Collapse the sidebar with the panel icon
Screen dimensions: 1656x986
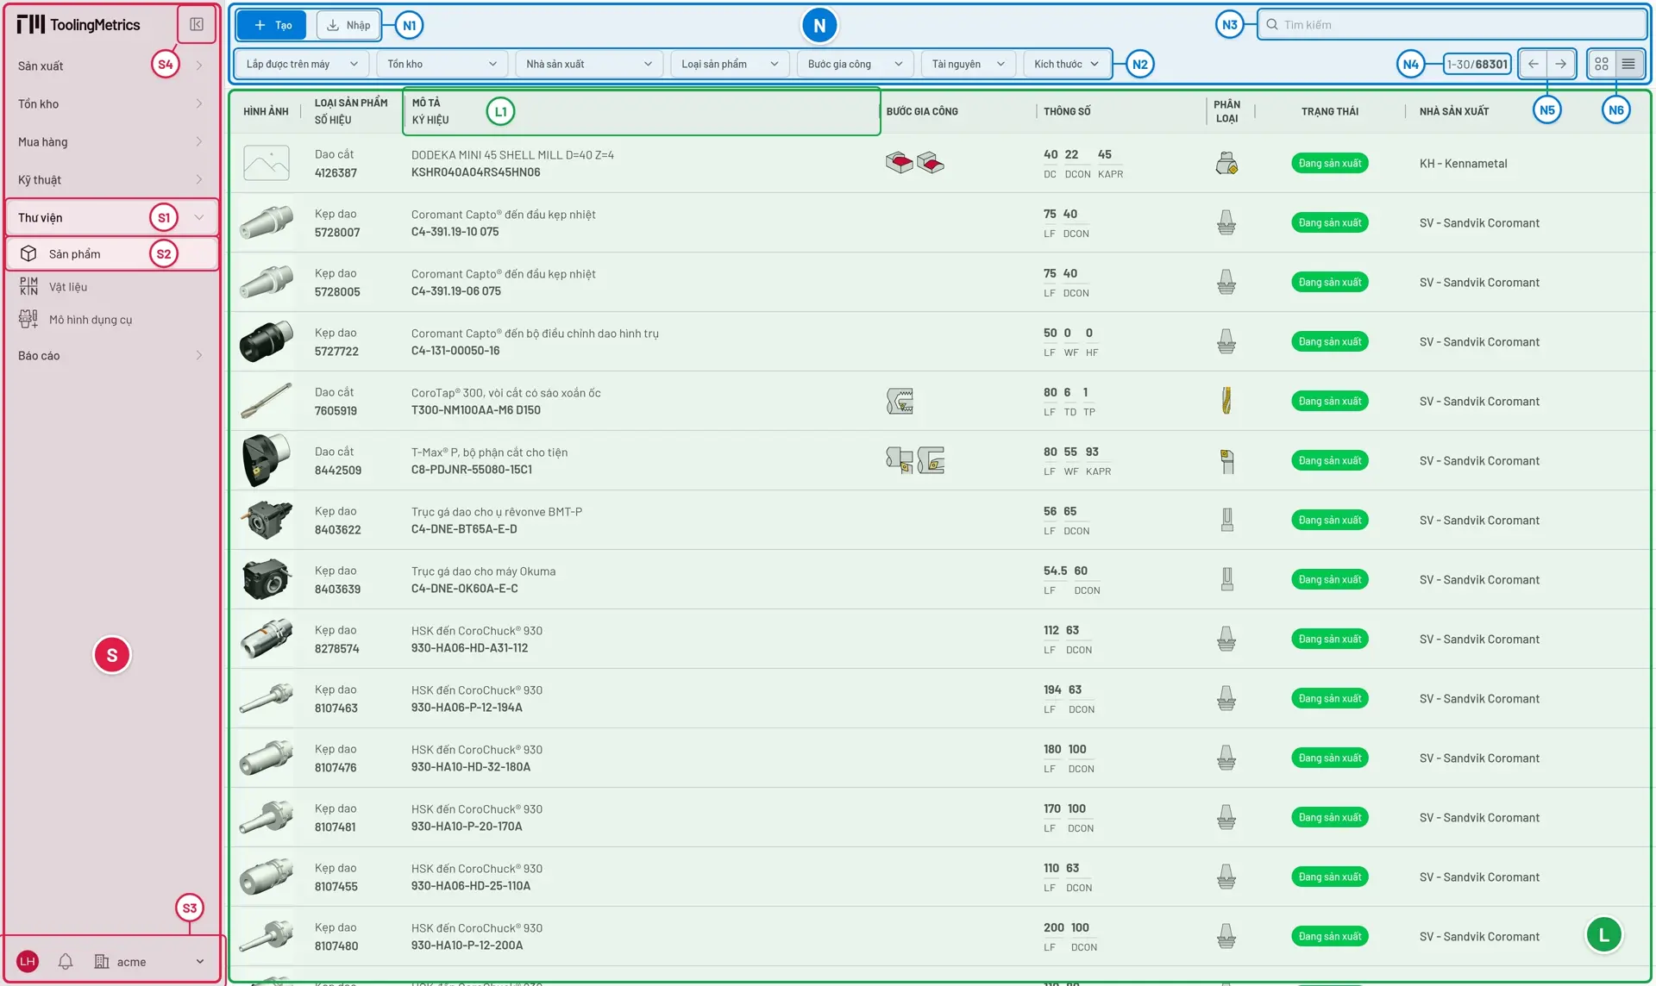pyautogui.click(x=197, y=24)
